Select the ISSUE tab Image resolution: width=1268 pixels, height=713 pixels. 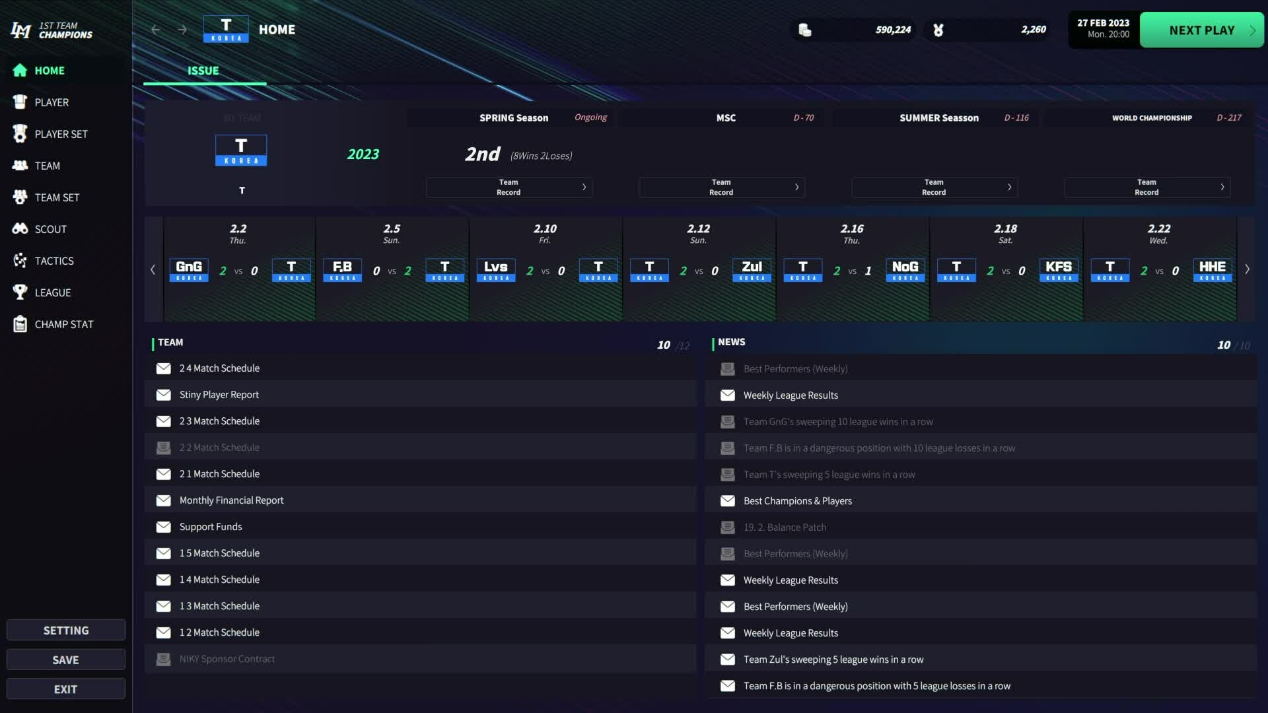click(203, 71)
